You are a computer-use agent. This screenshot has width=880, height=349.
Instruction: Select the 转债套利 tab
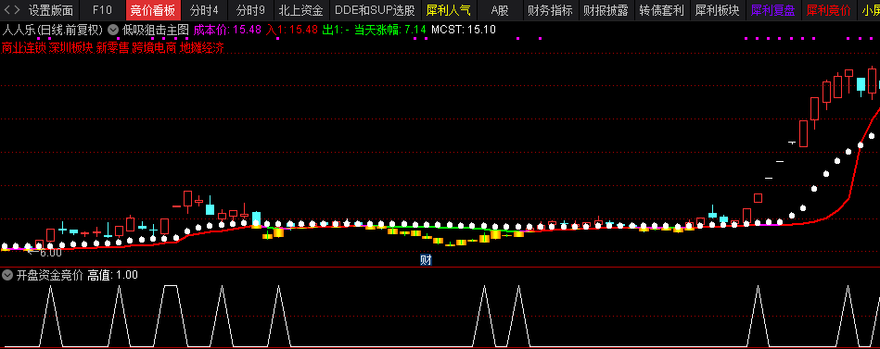(x=661, y=10)
